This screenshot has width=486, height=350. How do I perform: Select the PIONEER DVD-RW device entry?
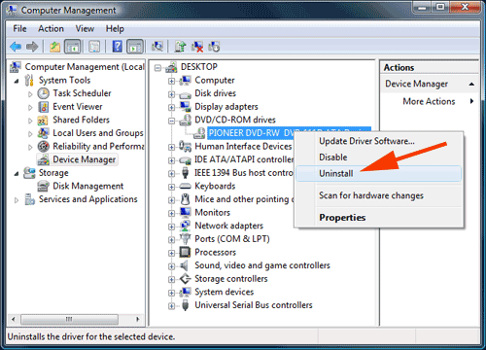click(251, 133)
